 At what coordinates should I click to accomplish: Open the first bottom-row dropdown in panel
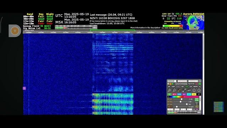click(170, 109)
